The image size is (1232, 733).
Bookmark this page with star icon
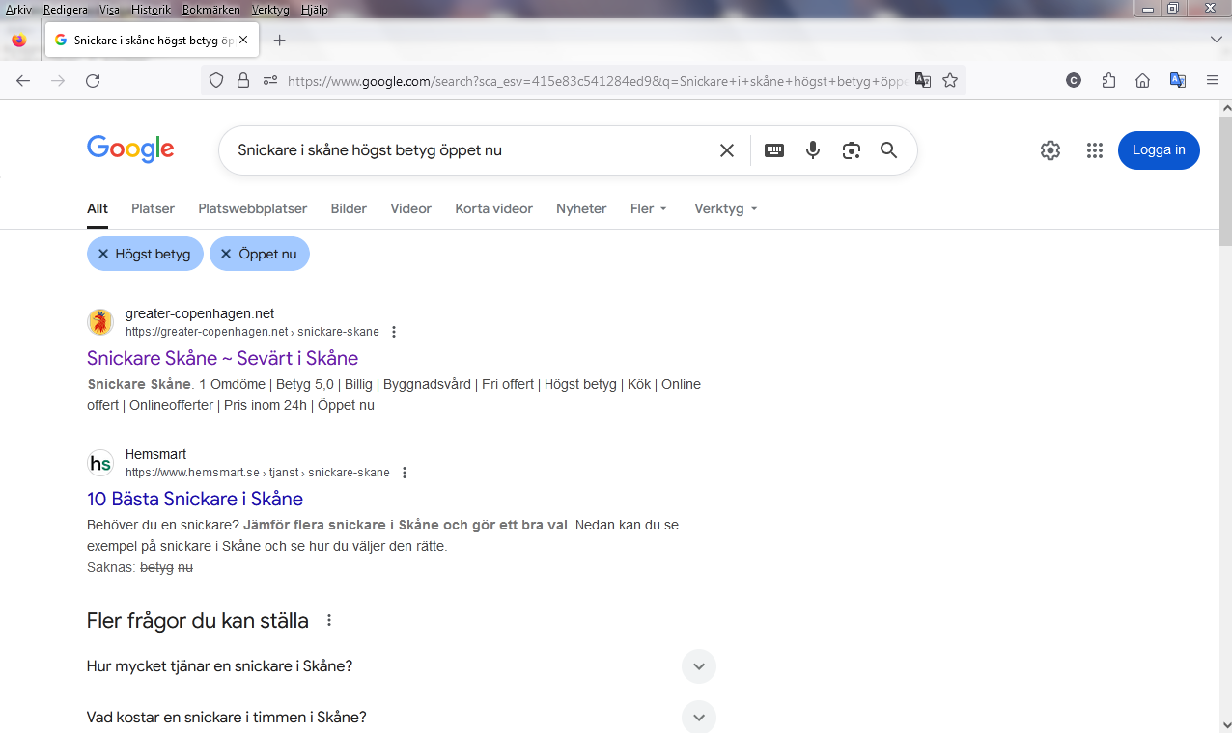950,81
